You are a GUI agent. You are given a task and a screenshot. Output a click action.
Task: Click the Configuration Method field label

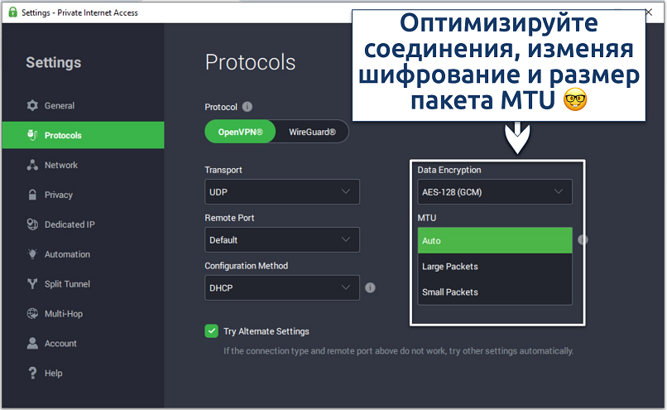click(247, 266)
